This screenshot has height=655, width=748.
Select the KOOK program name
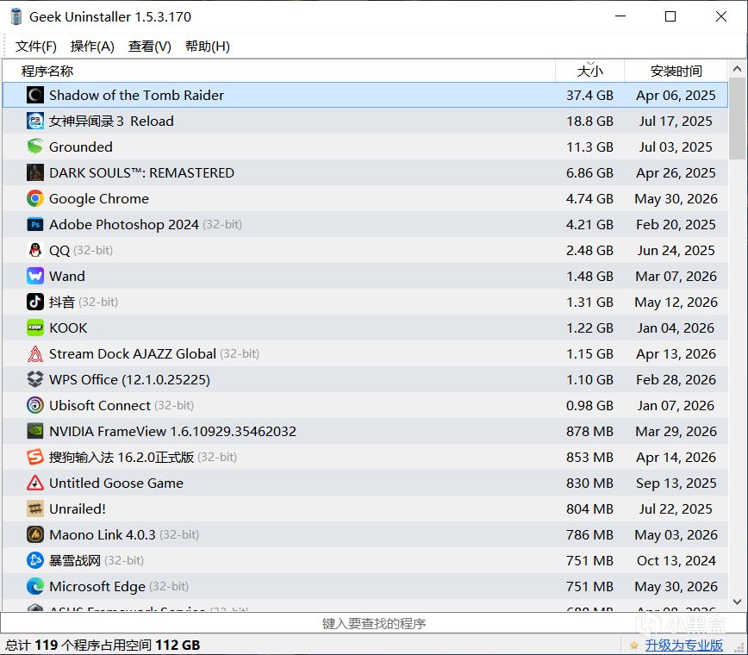click(68, 327)
